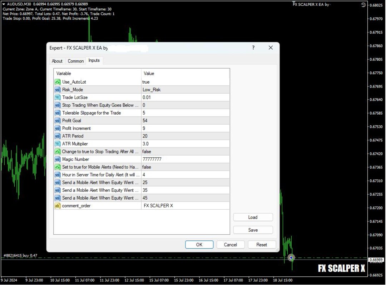The image size is (386, 285).
Task: Expand the AUDUSD chart dropdown arrow
Action: 4,5
